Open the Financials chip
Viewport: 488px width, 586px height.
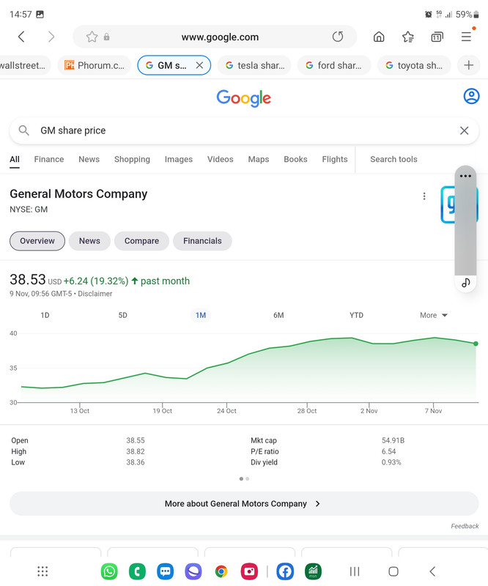click(x=202, y=241)
